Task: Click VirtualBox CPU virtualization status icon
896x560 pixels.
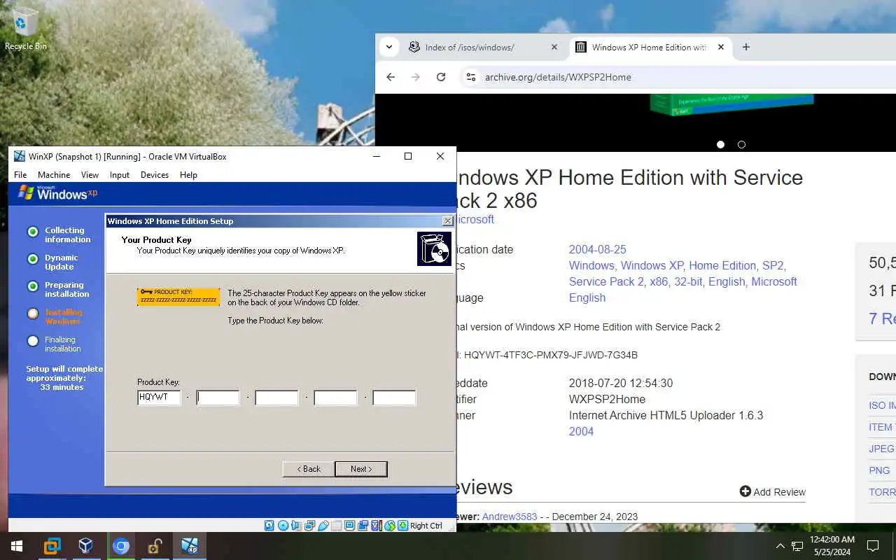Action: coord(376,526)
